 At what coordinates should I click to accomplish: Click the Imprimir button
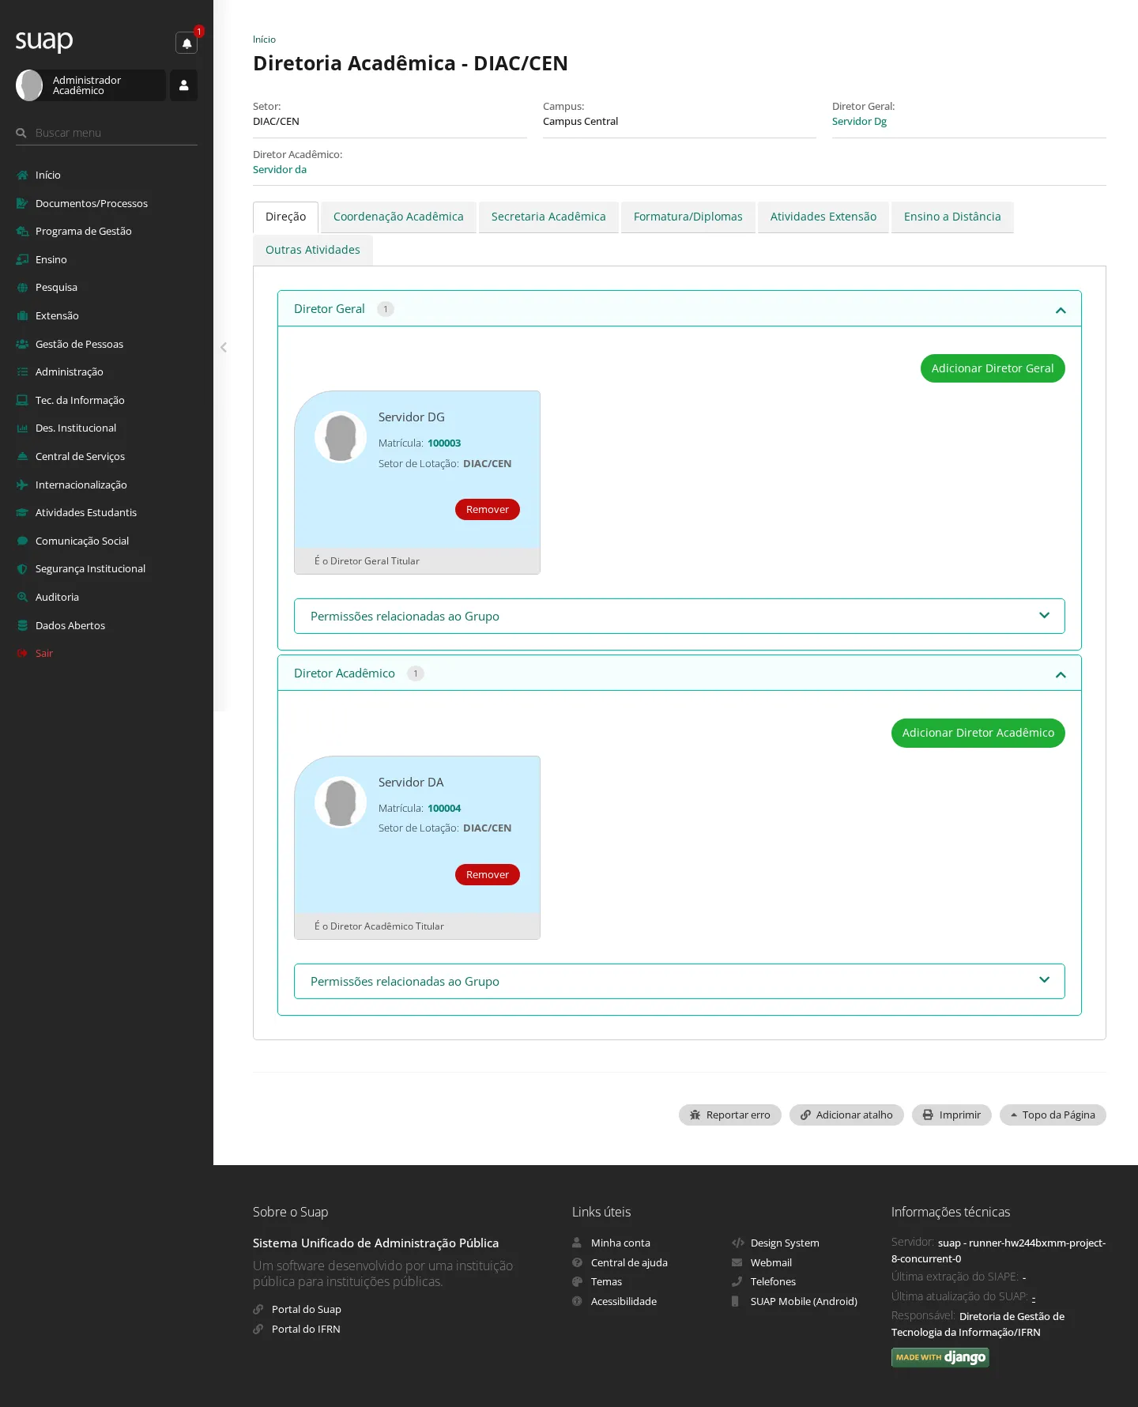[951, 1115]
